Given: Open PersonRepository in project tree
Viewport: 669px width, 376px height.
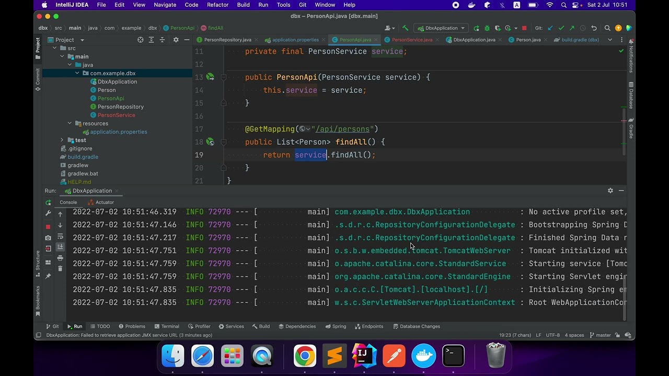Looking at the screenshot, I should 120,107.
